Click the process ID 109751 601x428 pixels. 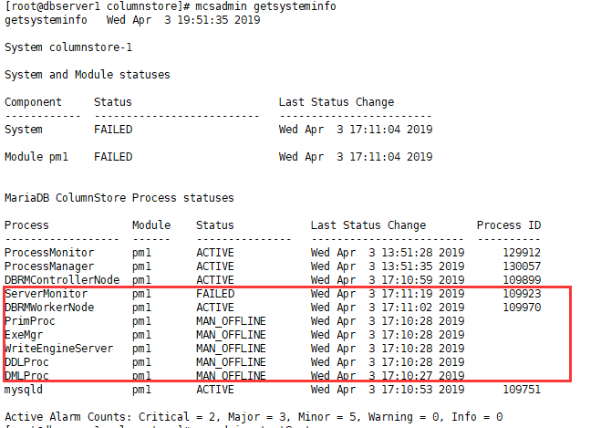pos(522,390)
